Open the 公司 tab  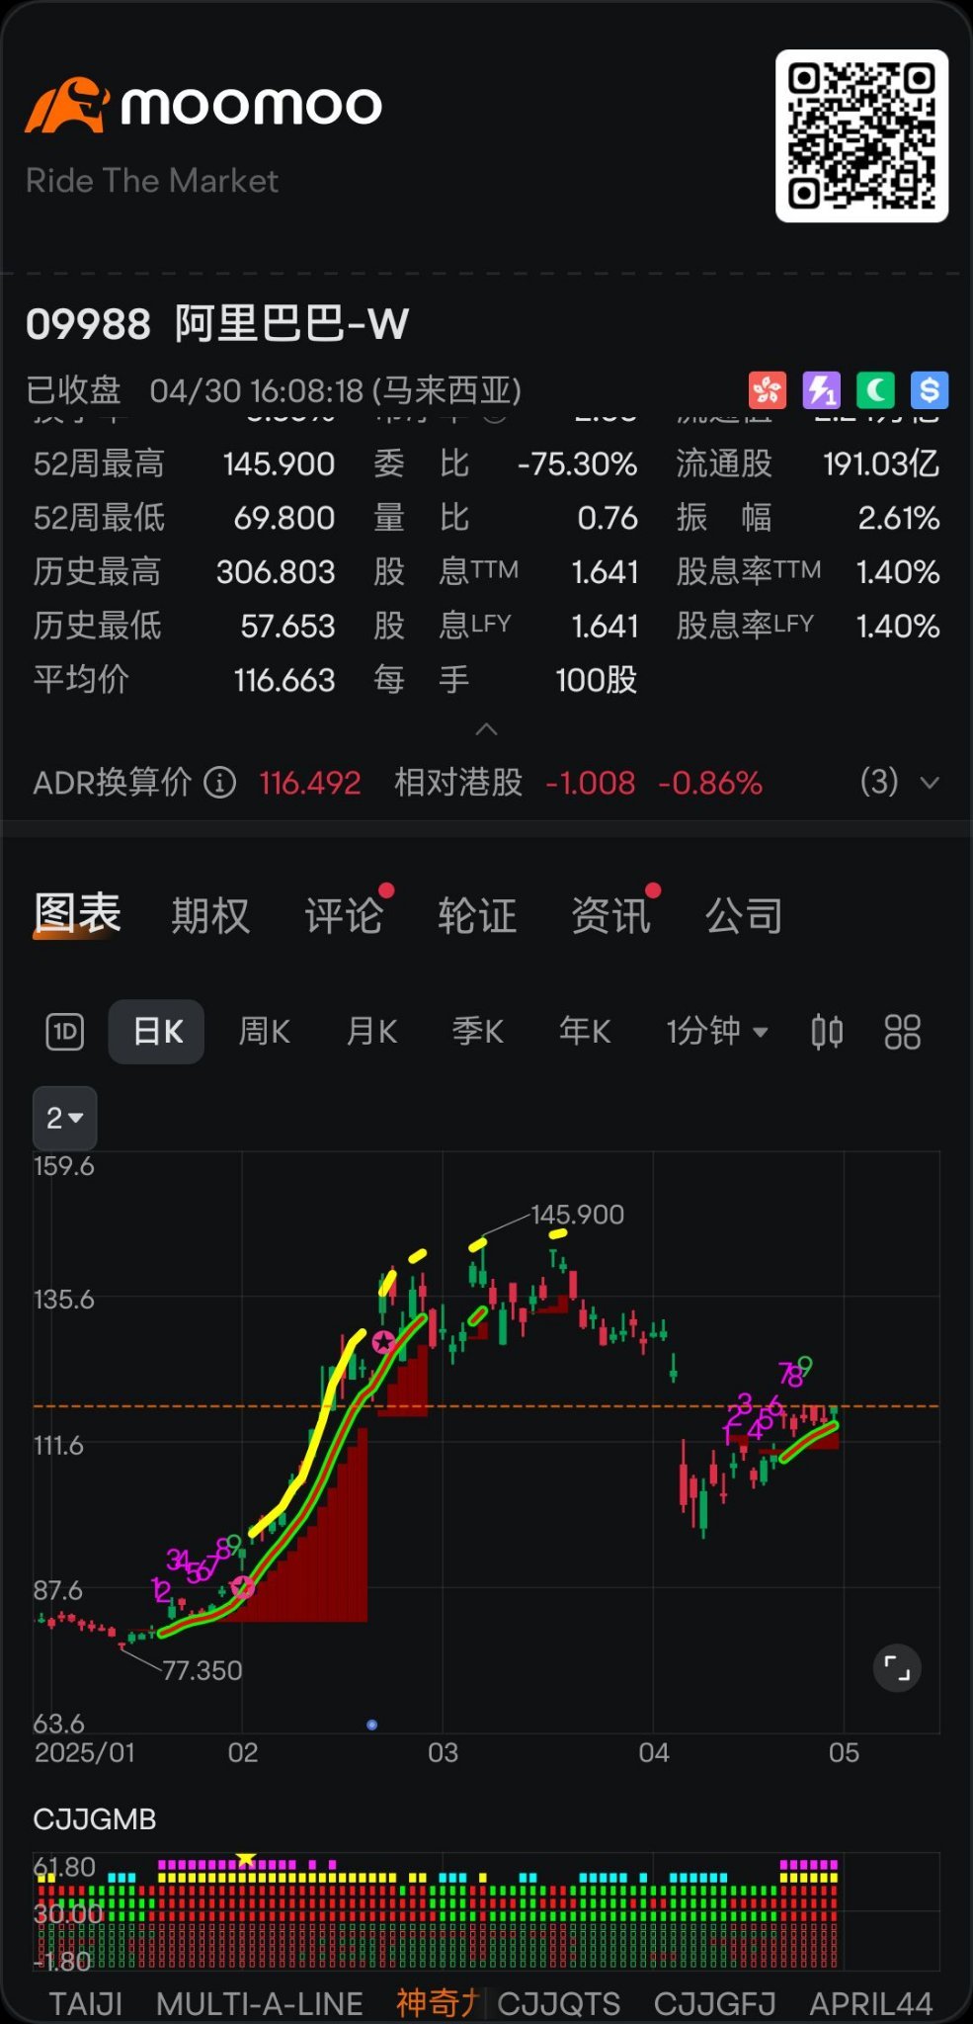[x=744, y=915]
